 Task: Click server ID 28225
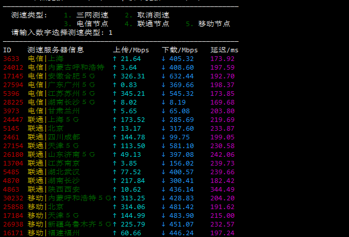coord(13,102)
